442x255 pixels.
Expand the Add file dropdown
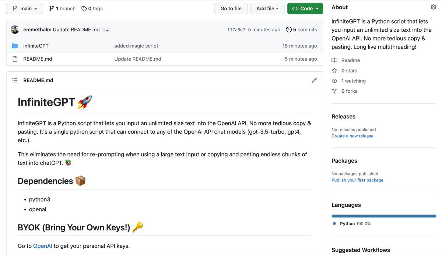tap(267, 8)
